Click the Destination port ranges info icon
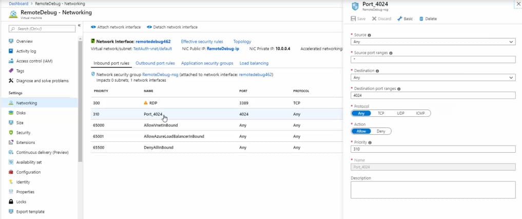The width and height of the screenshot is (522, 219). 399,89
